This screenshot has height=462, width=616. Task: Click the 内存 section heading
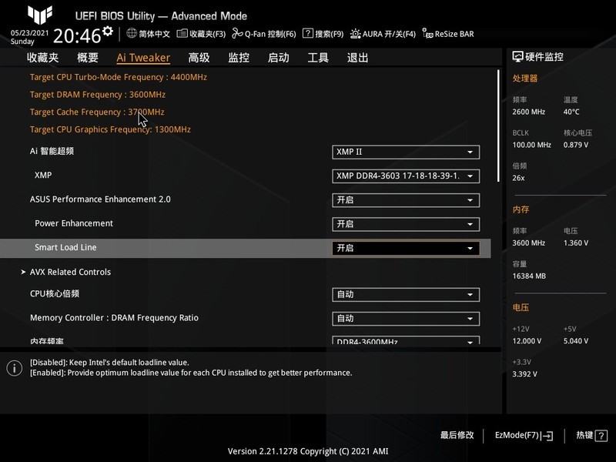point(521,209)
